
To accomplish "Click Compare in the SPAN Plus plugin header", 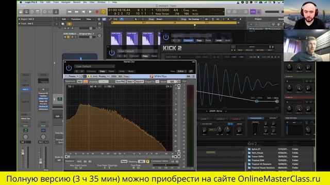I will coord(91,71).
